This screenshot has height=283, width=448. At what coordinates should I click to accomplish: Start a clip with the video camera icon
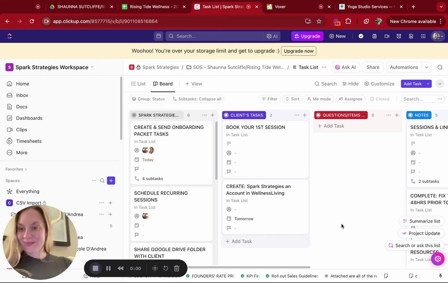point(387,36)
